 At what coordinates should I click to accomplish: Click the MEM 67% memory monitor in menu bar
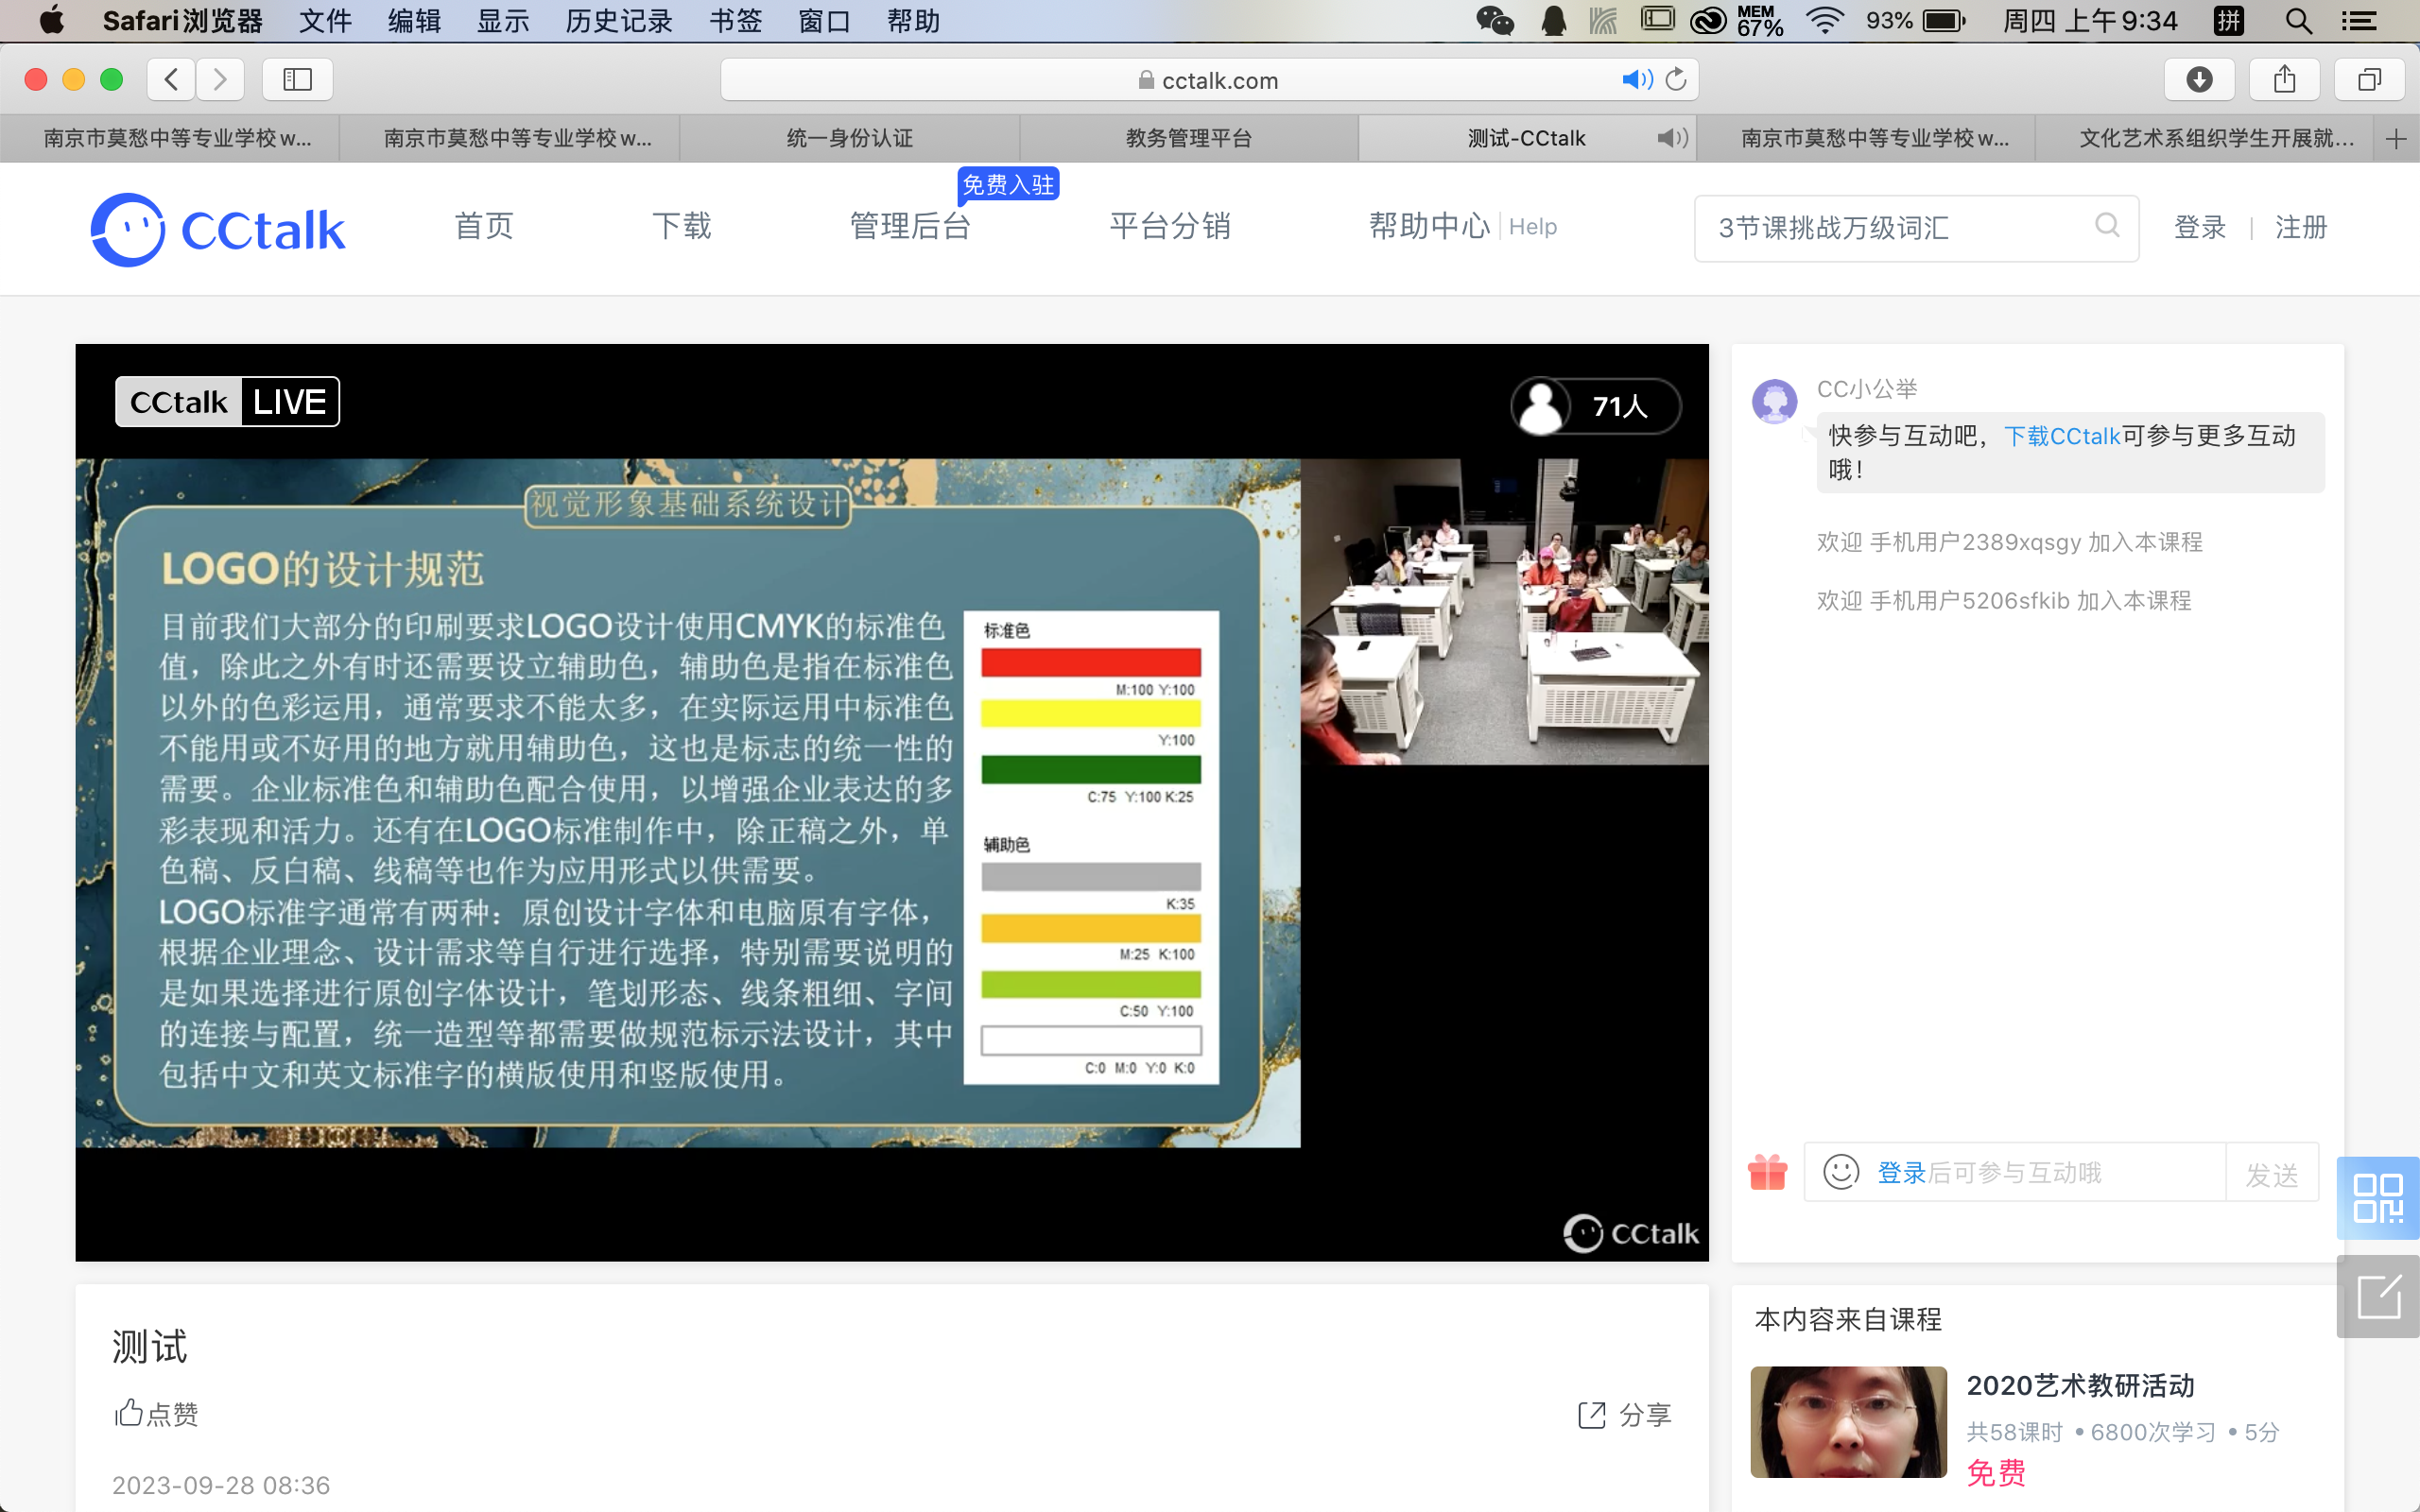pyautogui.click(x=1759, y=21)
